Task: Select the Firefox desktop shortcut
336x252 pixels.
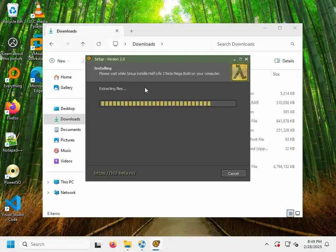Action: click(x=13, y=110)
